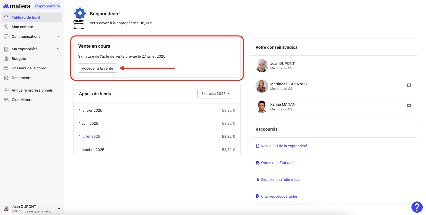Image resolution: width=426 pixels, height=215 pixels.
Task: Click Jean DUPONT's council member photo
Action: point(262,66)
